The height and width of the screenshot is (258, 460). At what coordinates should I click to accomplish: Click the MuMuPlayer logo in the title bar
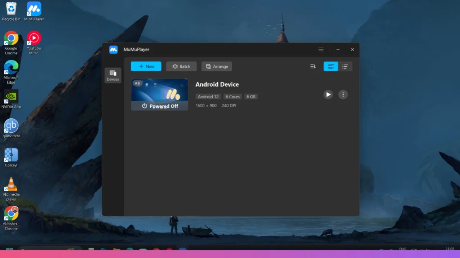[113, 49]
